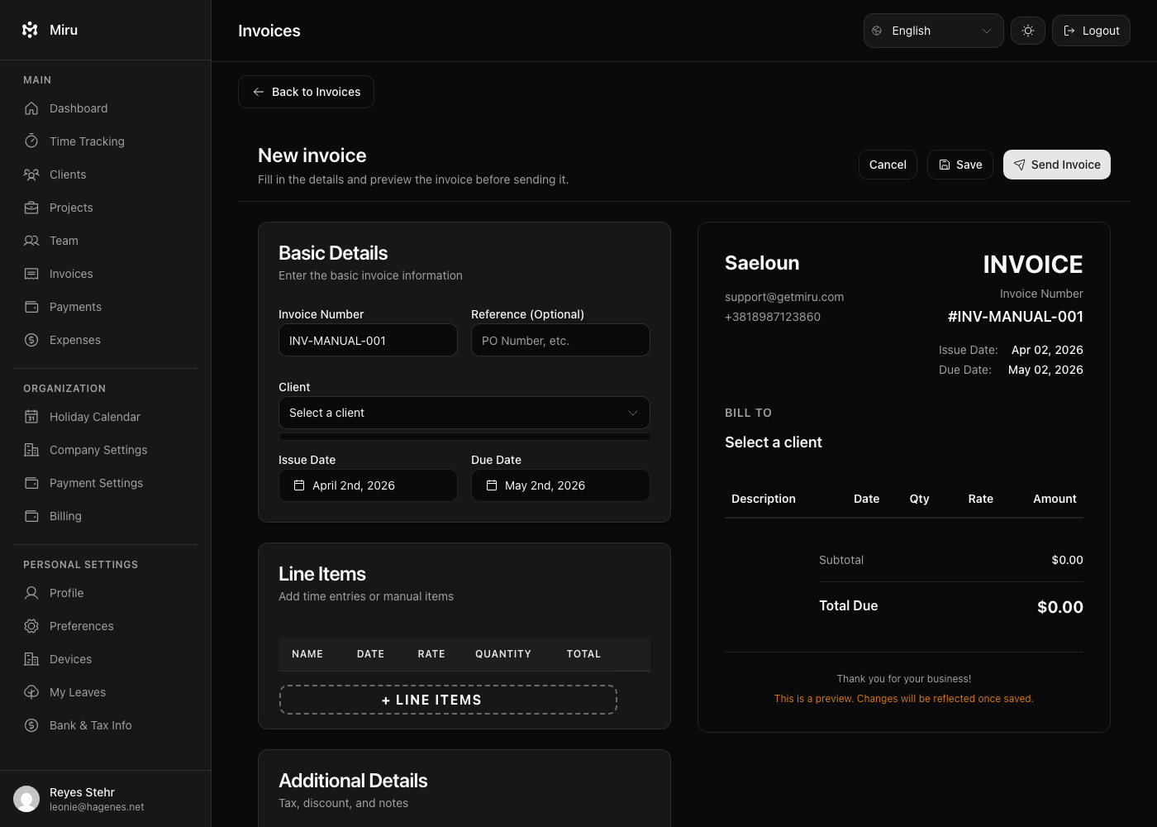Open the Company Settings page

coord(97,450)
